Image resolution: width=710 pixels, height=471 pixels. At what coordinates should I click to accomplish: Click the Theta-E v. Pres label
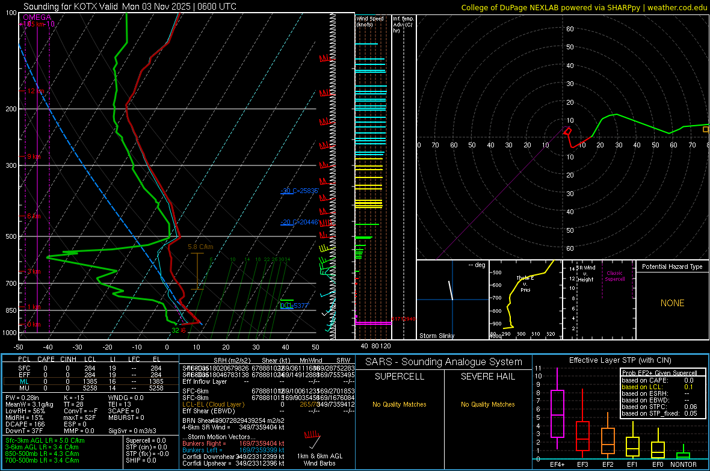525,283
